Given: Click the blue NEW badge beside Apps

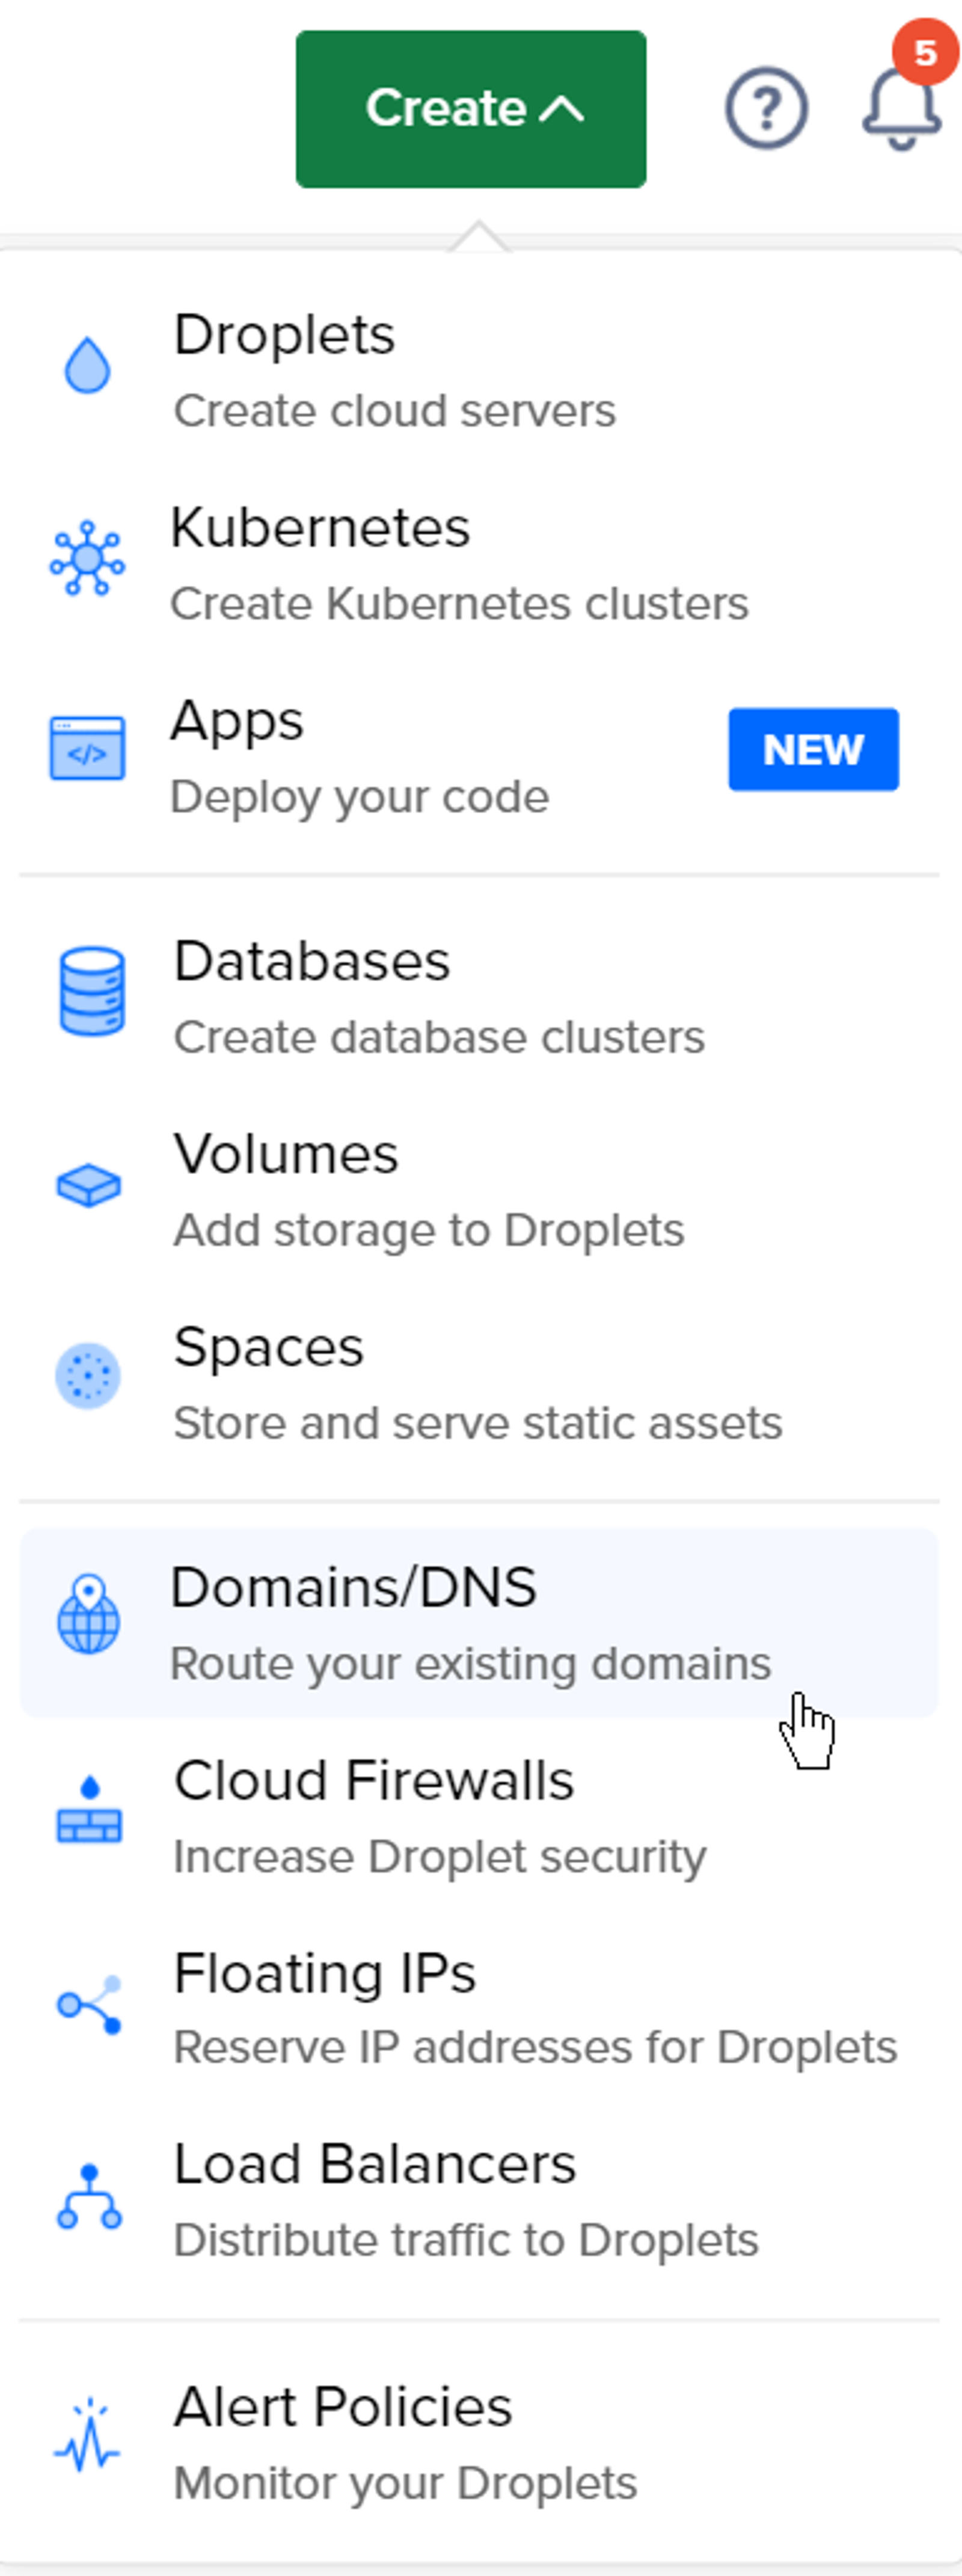Looking at the screenshot, I should [813, 749].
